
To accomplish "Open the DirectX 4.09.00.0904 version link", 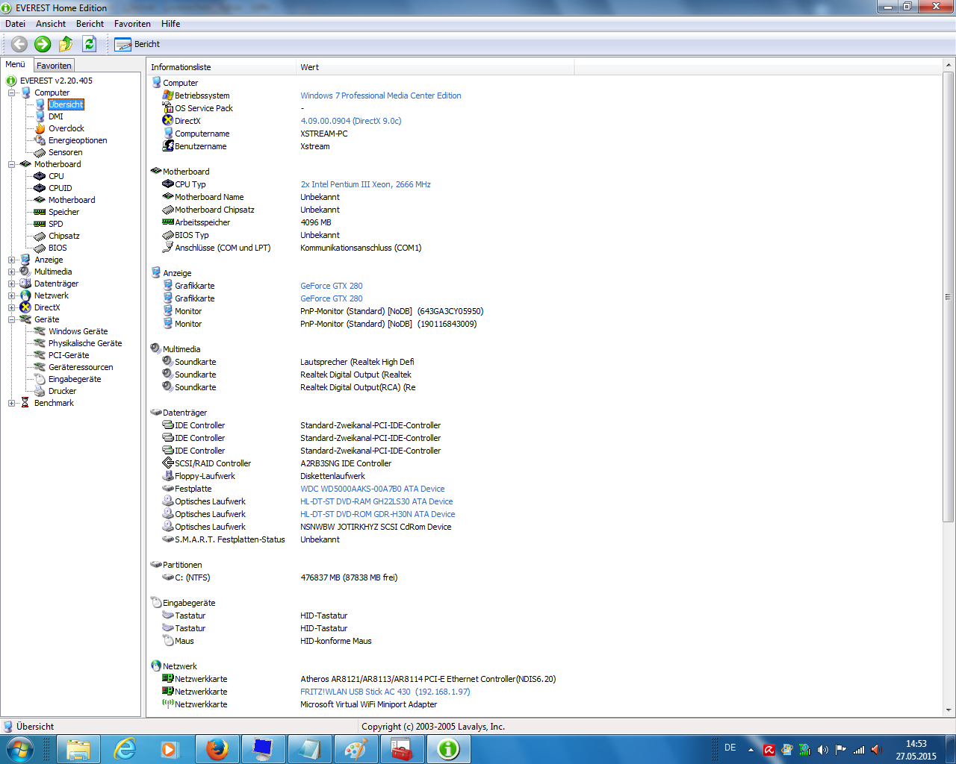I will tap(351, 121).
